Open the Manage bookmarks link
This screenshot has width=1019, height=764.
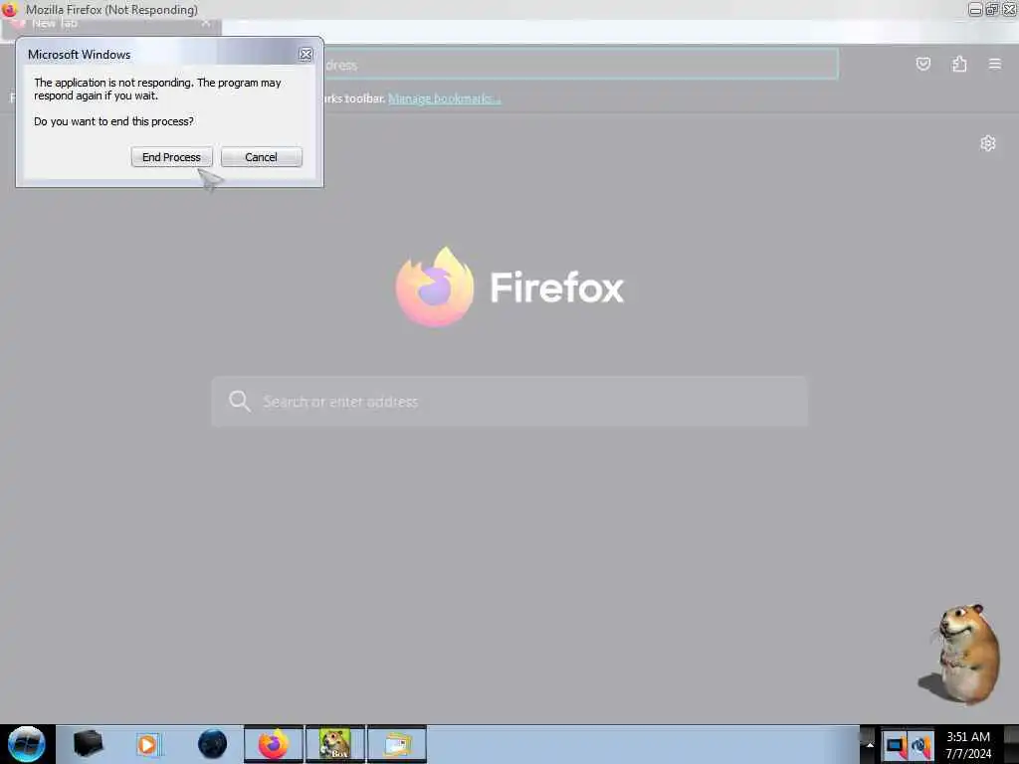pos(444,98)
